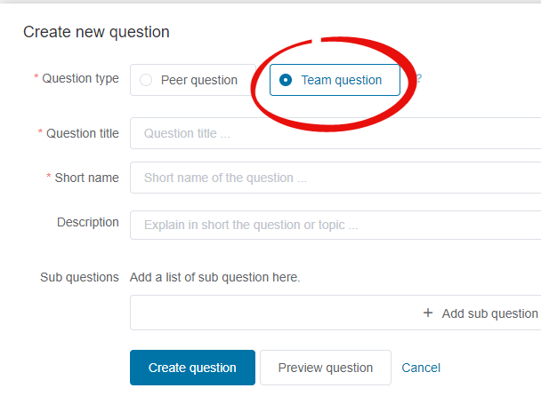This screenshot has height=404, width=541.
Task: Open Preview question
Action: click(x=325, y=368)
